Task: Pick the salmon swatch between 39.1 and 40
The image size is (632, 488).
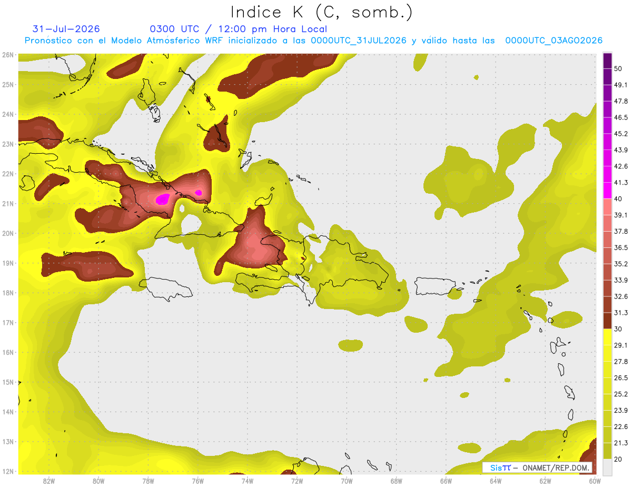Action: [x=607, y=207]
